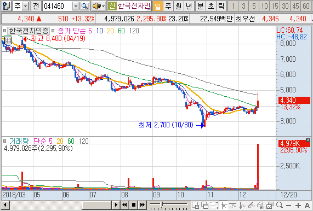Click the speaker alert icon
313x211 pixels.
(x=96, y=7)
